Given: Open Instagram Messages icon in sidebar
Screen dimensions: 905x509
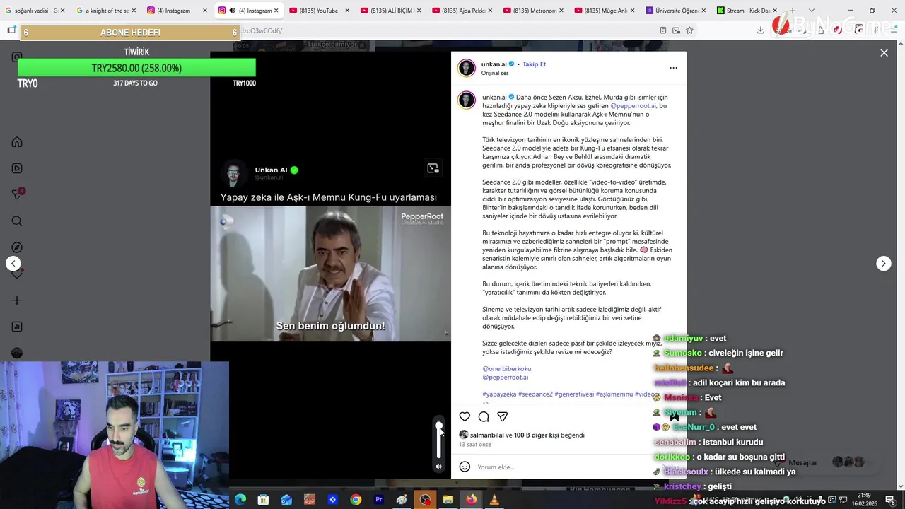Looking at the screenshot, I should coord(17,194).
